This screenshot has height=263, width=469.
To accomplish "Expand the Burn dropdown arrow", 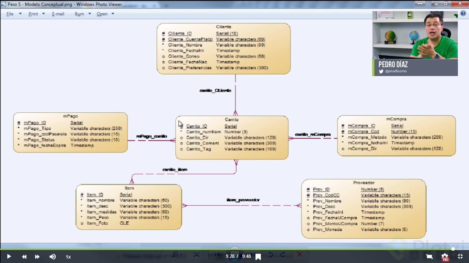I will 90,14.
